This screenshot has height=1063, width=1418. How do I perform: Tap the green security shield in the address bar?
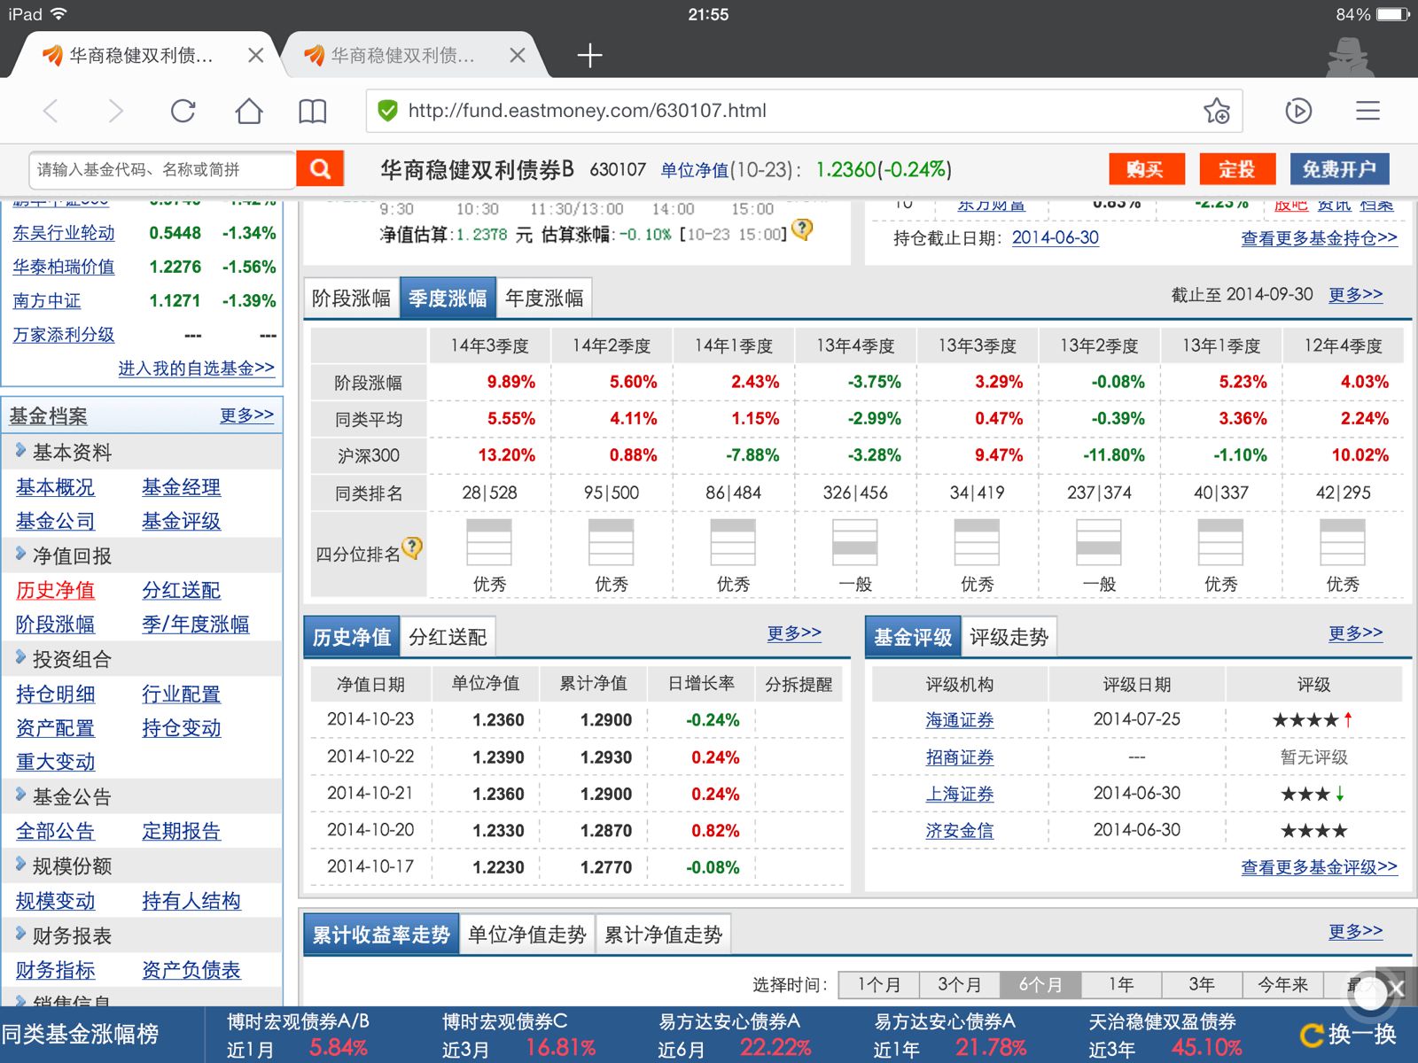coord(387,111)
